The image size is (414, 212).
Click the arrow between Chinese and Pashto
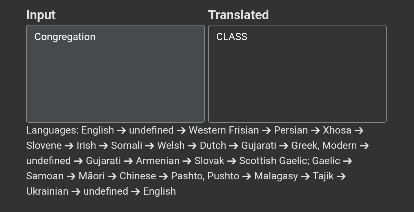click(163, 176)
